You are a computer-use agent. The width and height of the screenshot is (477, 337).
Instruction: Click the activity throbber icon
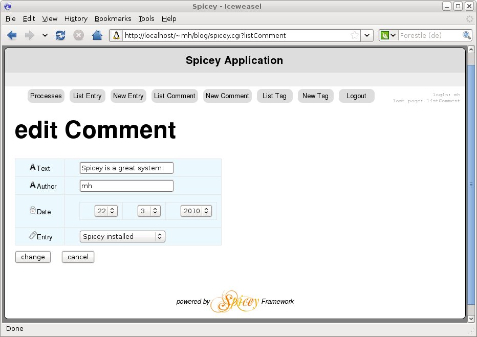pos(470,19)
